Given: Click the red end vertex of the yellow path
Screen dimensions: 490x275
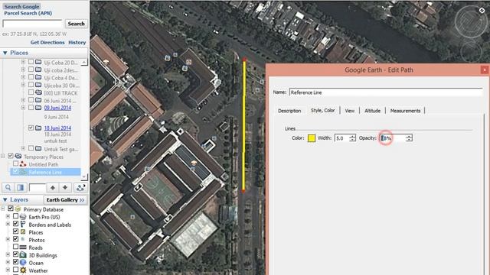Looking at the screenshot, I should click(243, 190).
